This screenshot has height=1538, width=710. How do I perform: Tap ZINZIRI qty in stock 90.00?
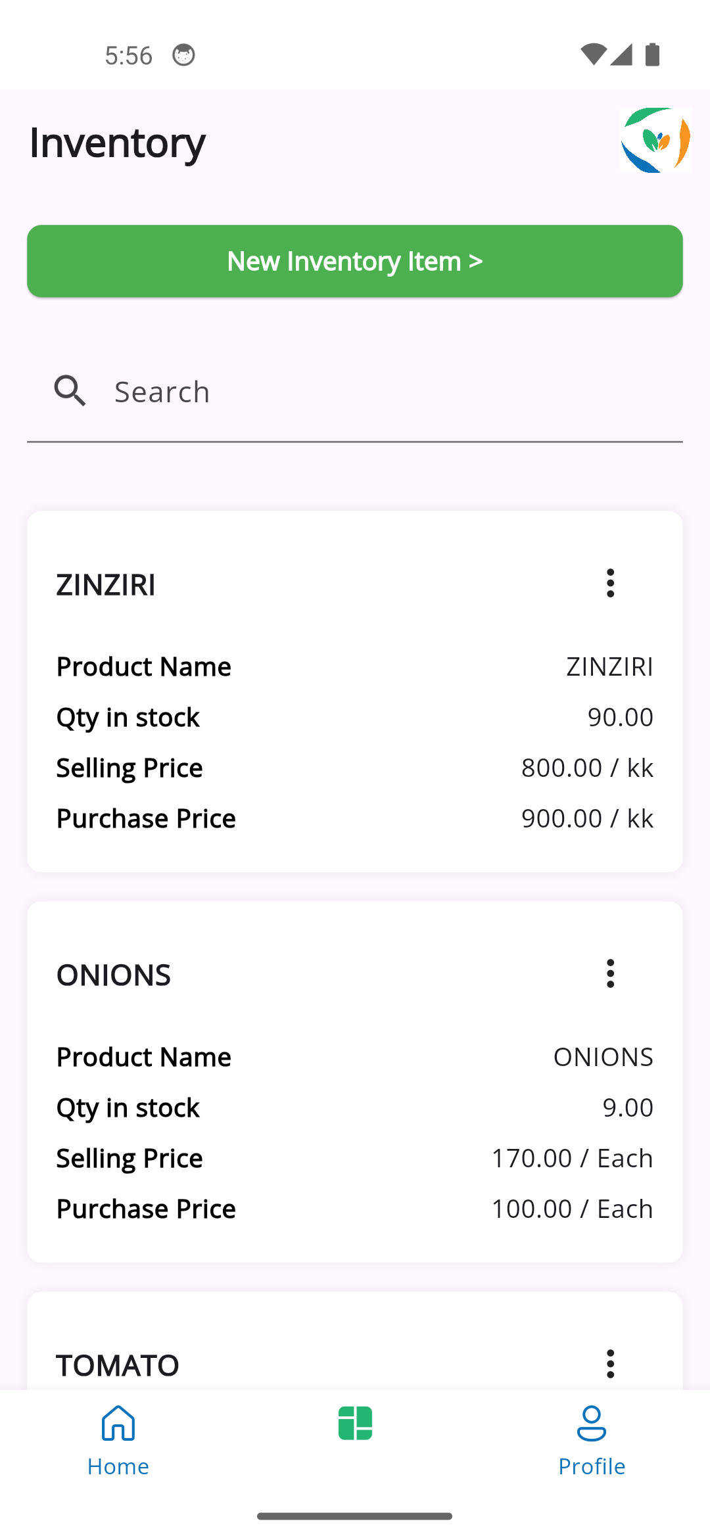pos(621,717)
